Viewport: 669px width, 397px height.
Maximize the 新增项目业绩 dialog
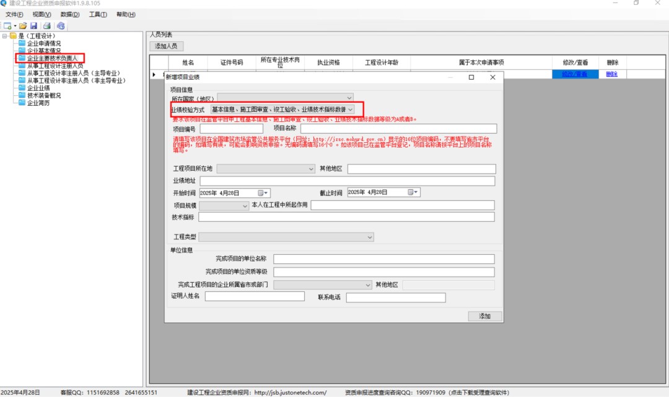(x=471, y=77)
